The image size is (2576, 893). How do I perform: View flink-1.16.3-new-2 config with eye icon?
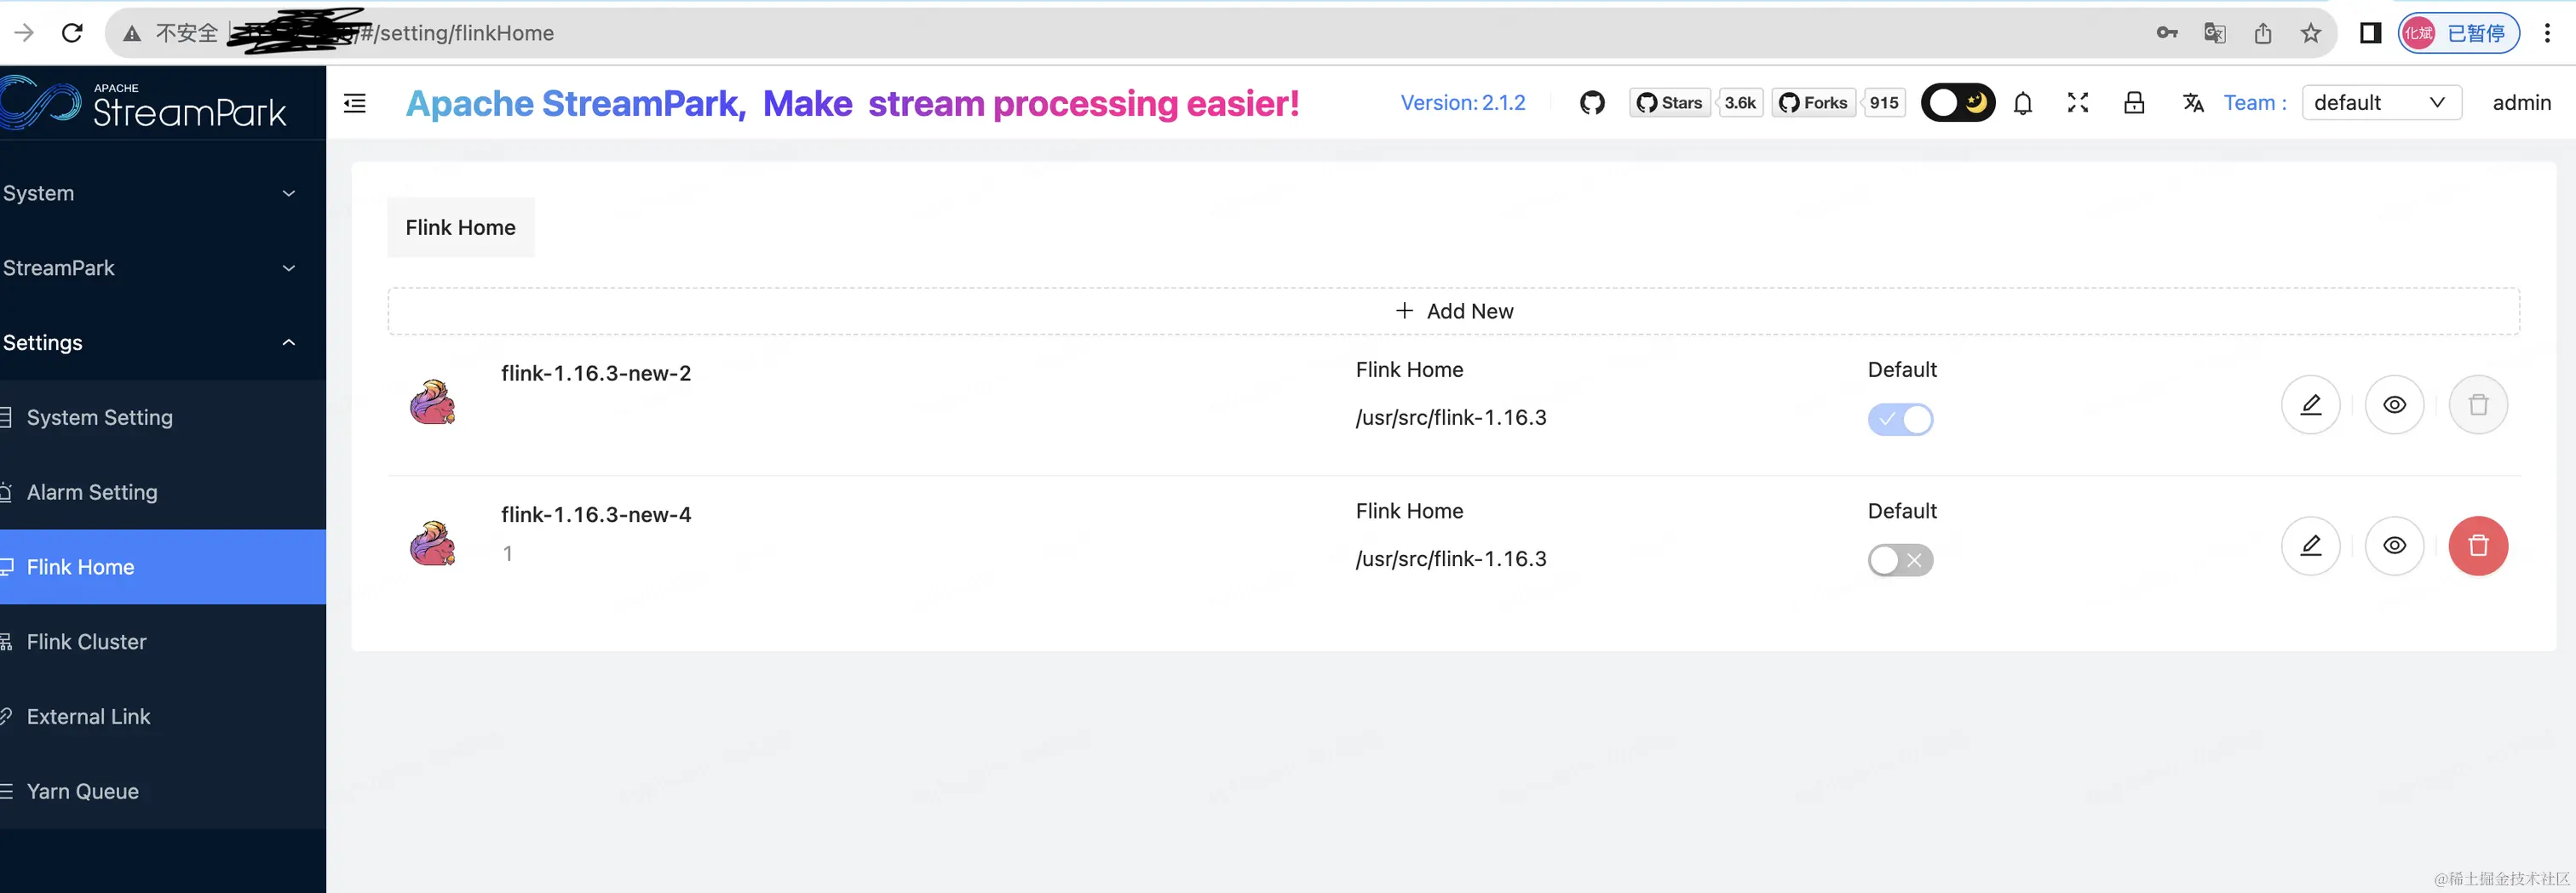(x=2394, y=404)
